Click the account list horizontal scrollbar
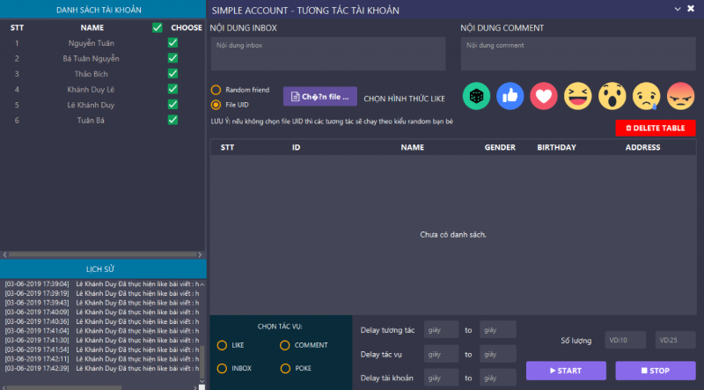Viewport: 704px width, 390px height. coord(102,254)
